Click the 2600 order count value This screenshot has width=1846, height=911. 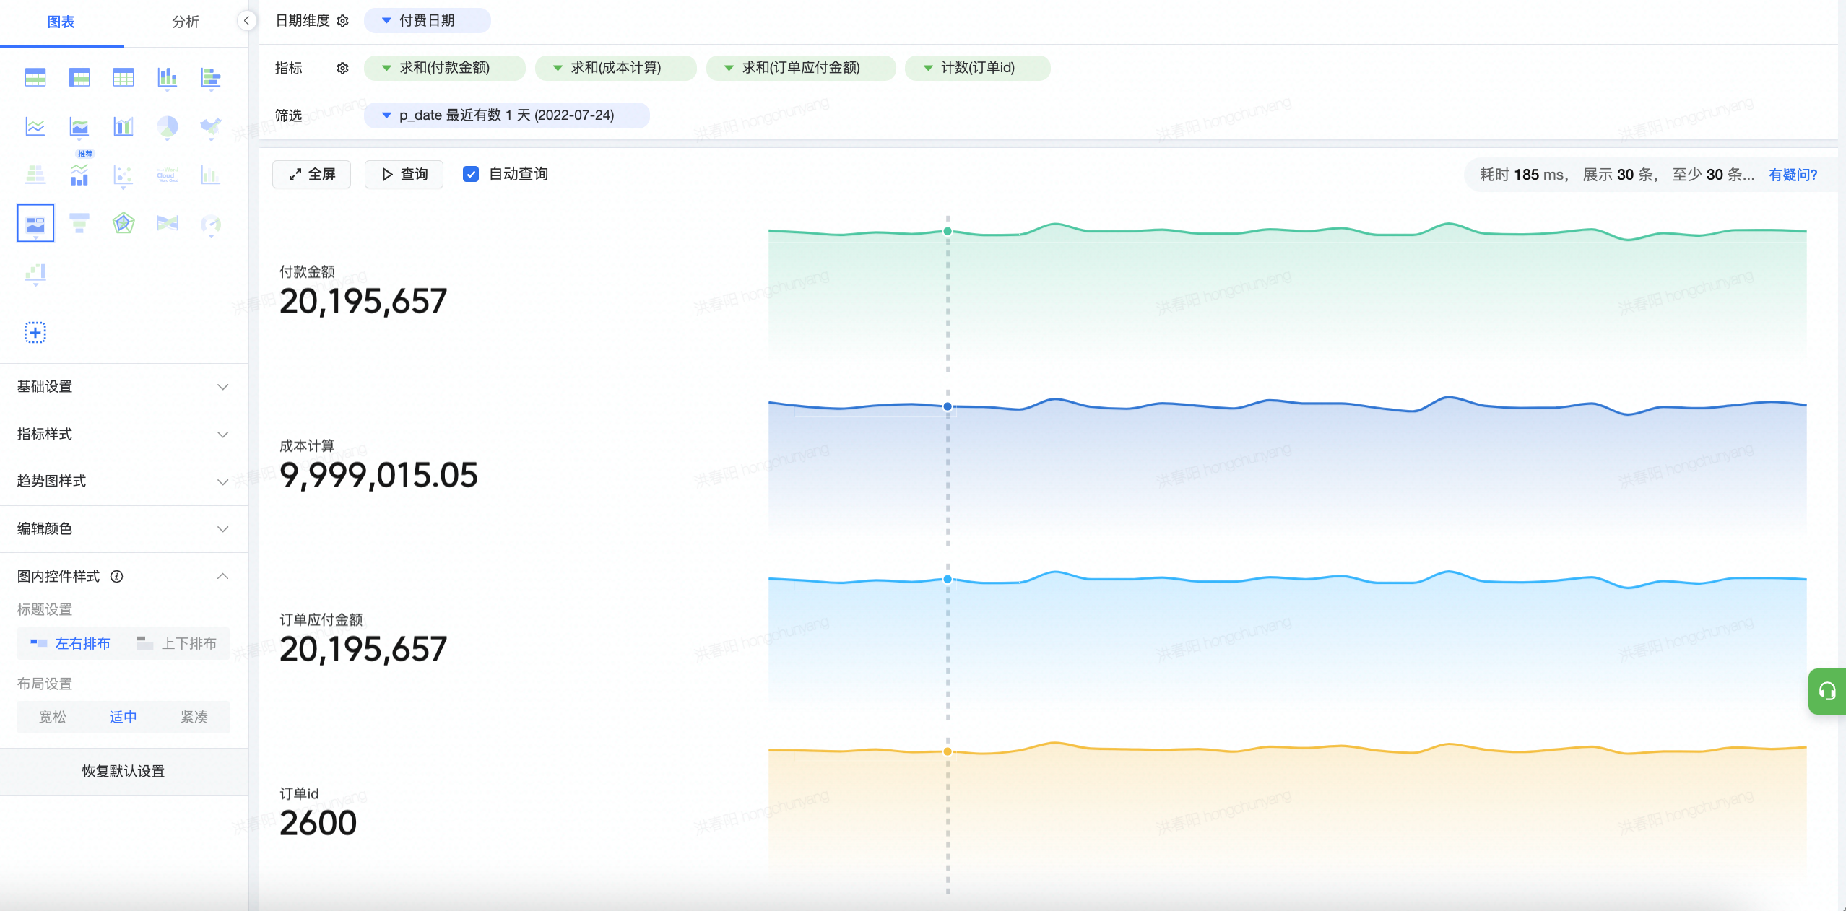click(x=318, y=823)
